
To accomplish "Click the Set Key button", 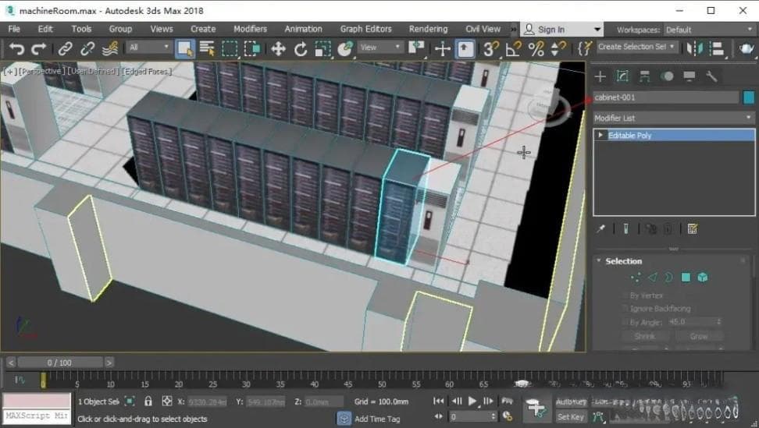I will tap(570, 417).
